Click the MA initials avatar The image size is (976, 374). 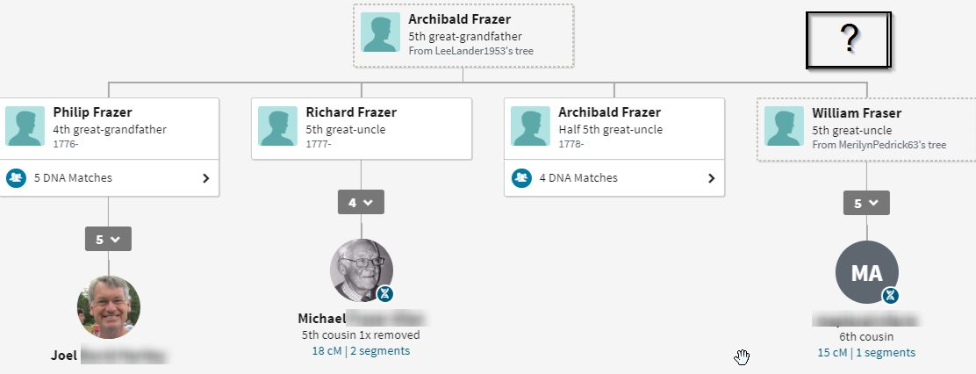tap(865, 272)
